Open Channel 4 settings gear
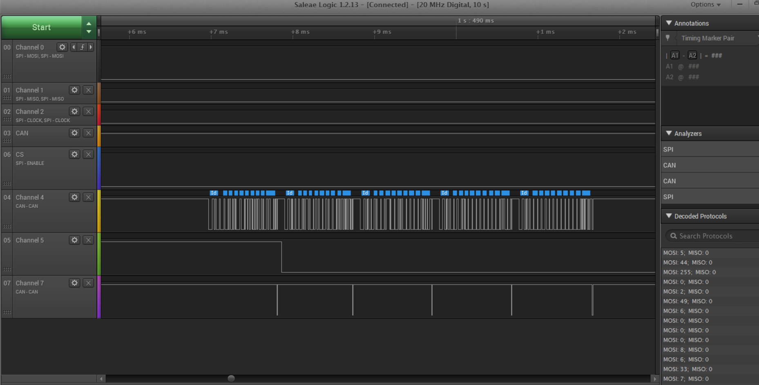The width and height of the screenshot is (759, 385). click(x=74, y=197)
